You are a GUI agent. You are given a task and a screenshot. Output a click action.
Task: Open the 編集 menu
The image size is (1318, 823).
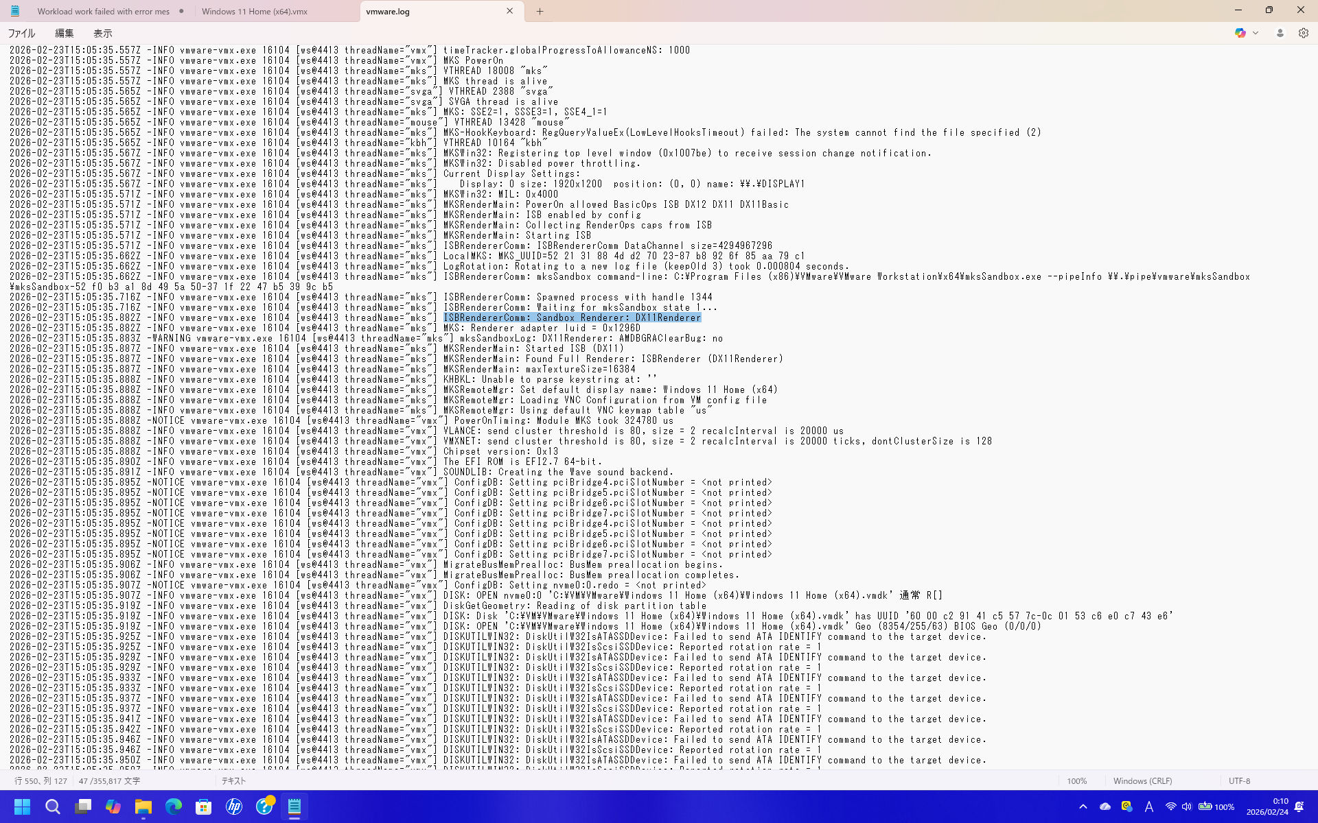tap(64, 33)
